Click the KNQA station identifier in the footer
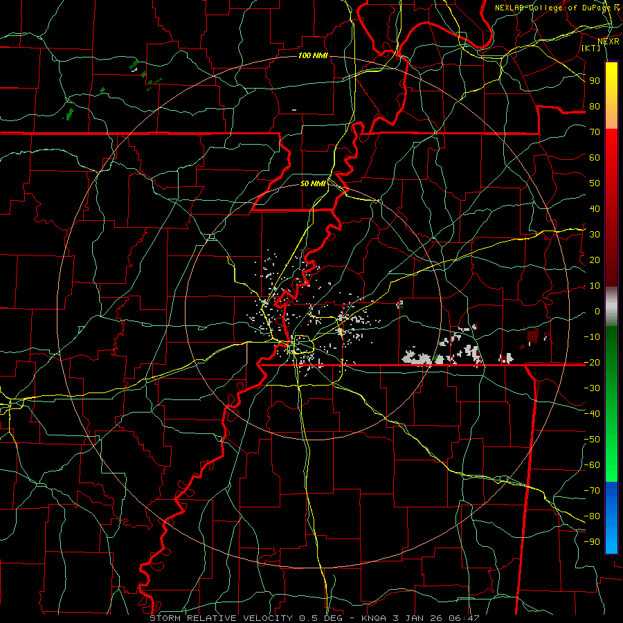The height and width of the screenshot is (623, 623). point(374,618)
